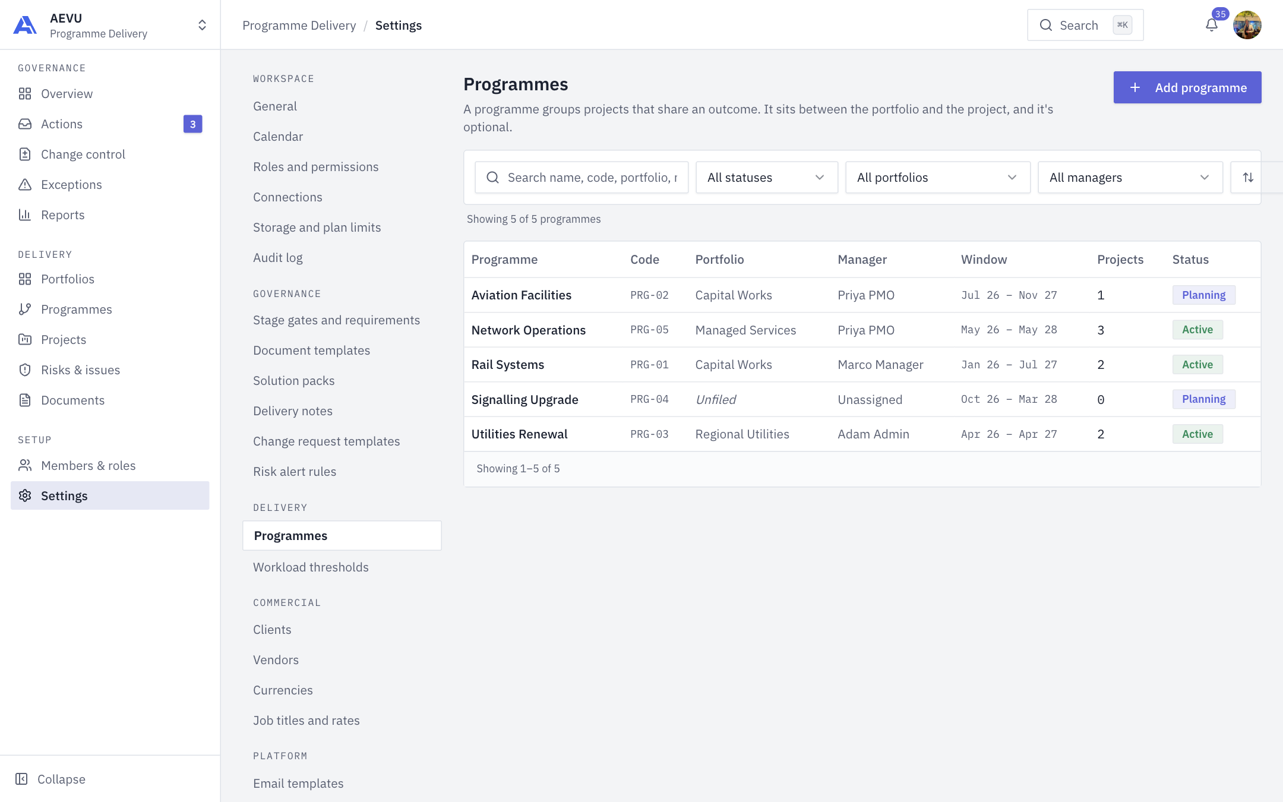Screen dimensions: 1283x802
Task: Open the All statuses dropdown
Action: click(x=766, y=177)
